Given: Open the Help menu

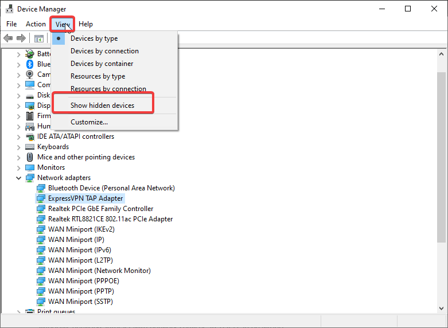Looking at the screenshot, I should coord(85,24).
